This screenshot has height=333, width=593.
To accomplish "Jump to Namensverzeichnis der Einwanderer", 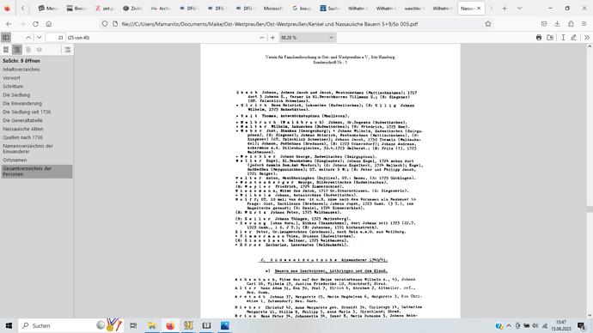I will (x=28, y=148).
